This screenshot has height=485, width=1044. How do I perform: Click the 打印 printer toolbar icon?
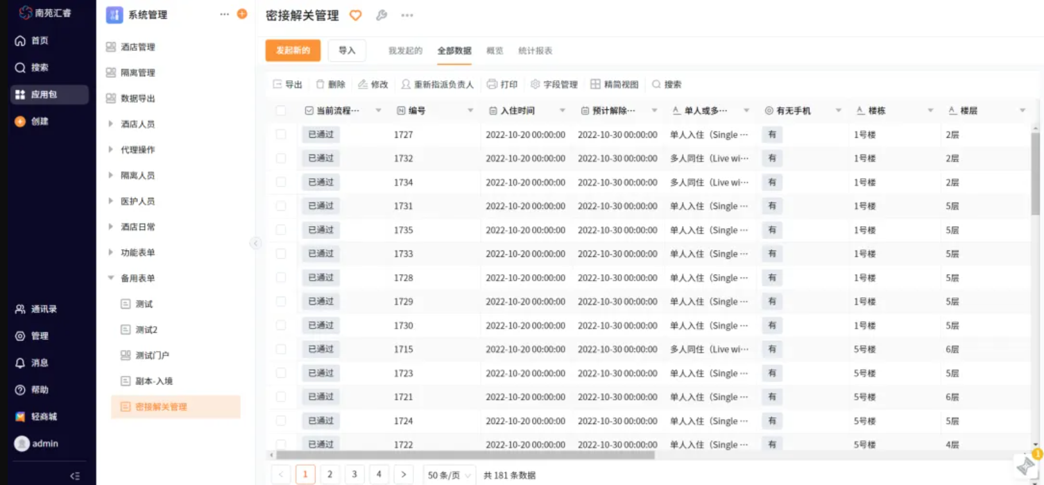pos(492,84)
